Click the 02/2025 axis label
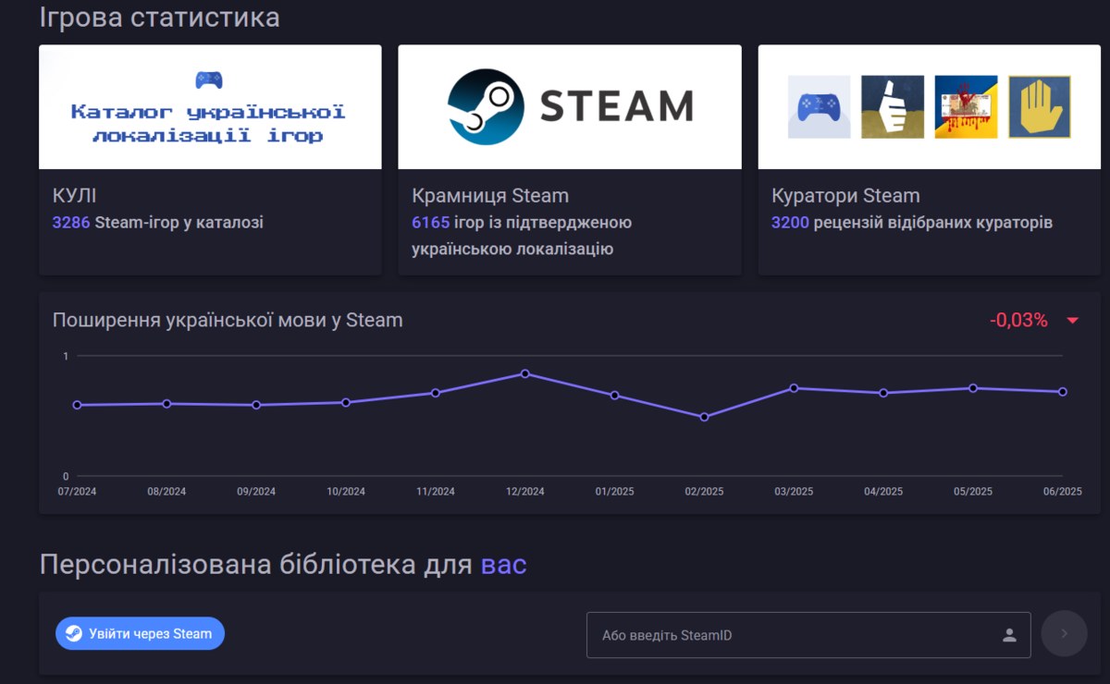The image size is (1110, 684). [x=704, y=492]
